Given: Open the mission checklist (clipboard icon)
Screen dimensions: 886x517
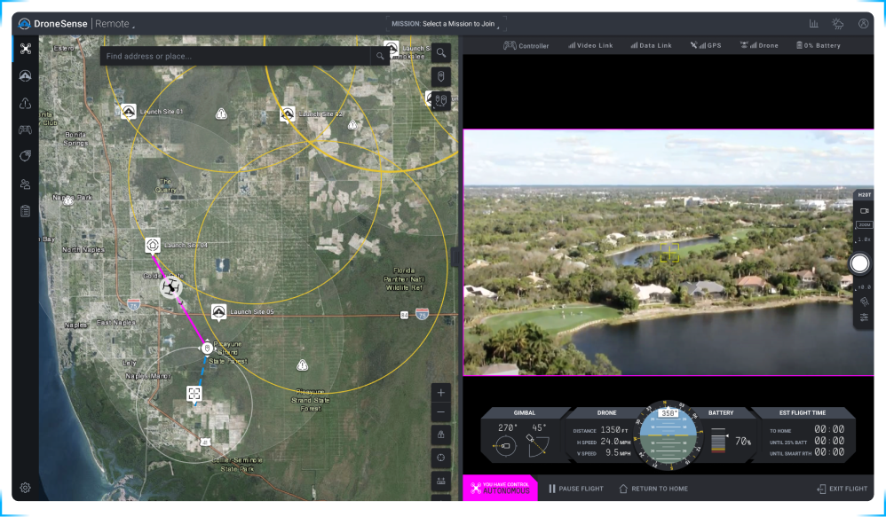Looking at the screenshot, I should tap(25, 211).
